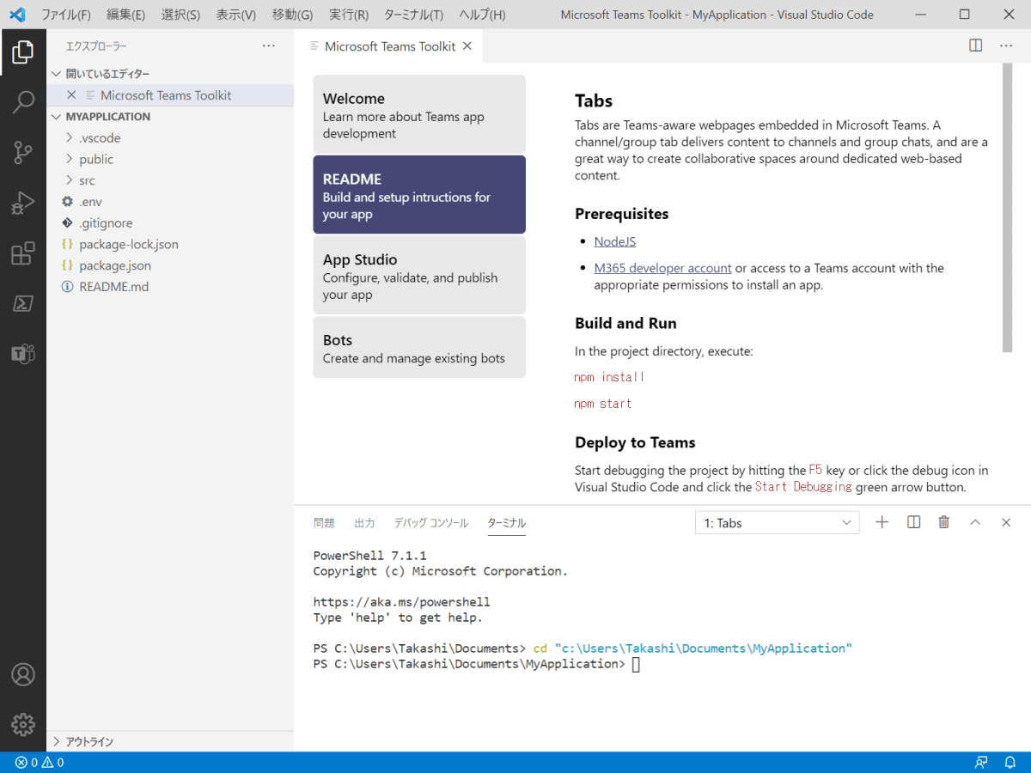
Task: Open the Source Control view icon
Action: pyautogui.click(x=23, y=153)
